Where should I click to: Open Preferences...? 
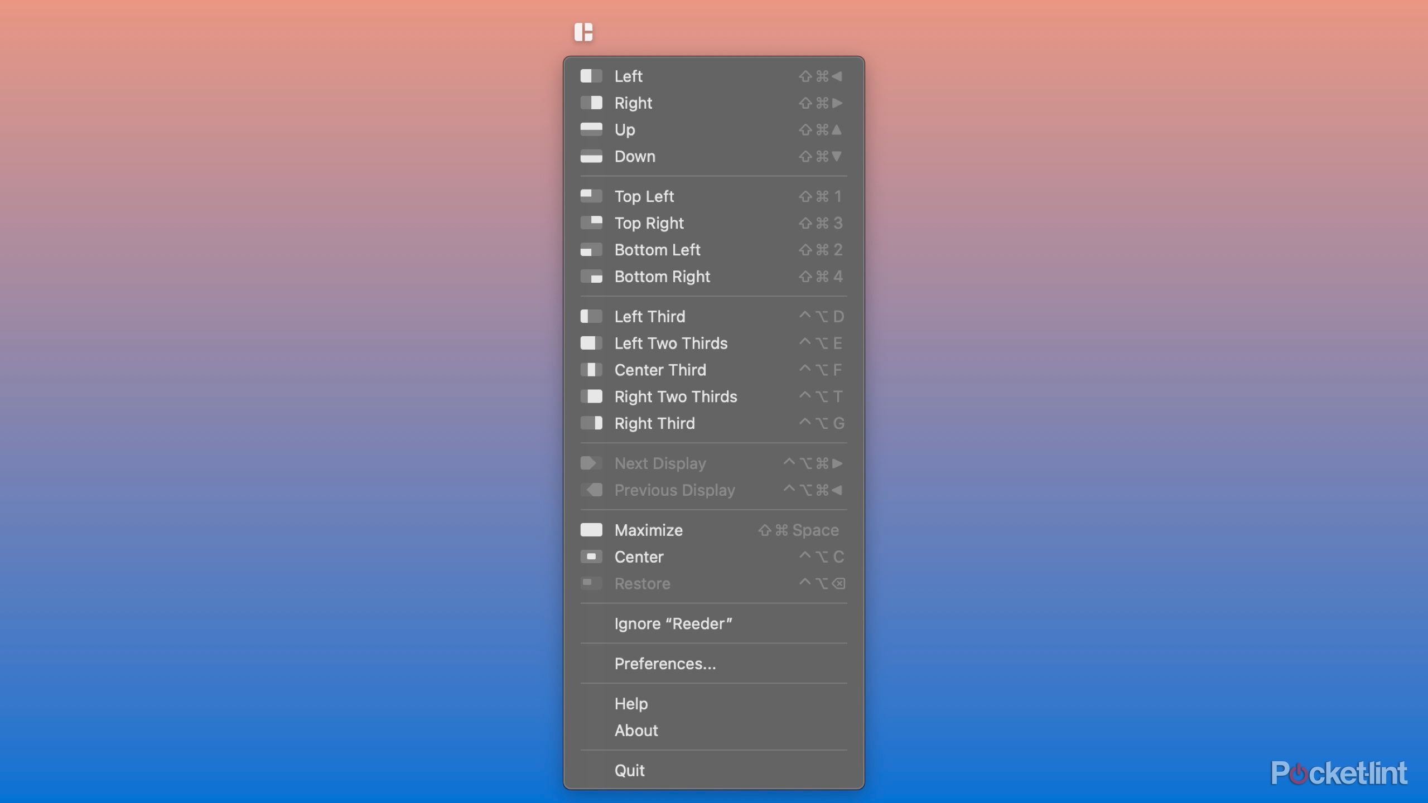click(x=665, y=664)
